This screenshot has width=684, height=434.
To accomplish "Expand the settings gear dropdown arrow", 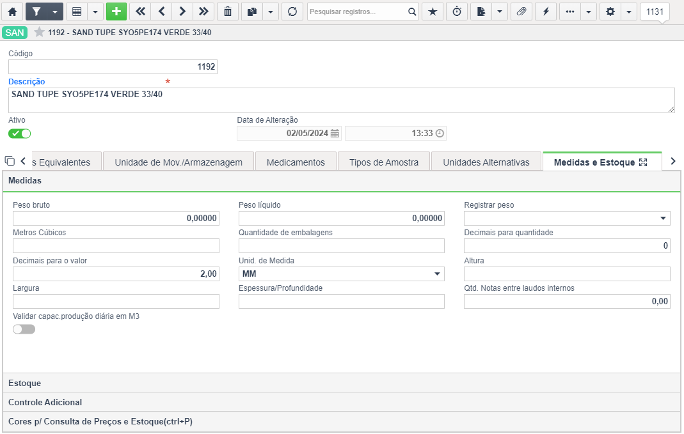I will pyautogui.click(x=629, y=12).
